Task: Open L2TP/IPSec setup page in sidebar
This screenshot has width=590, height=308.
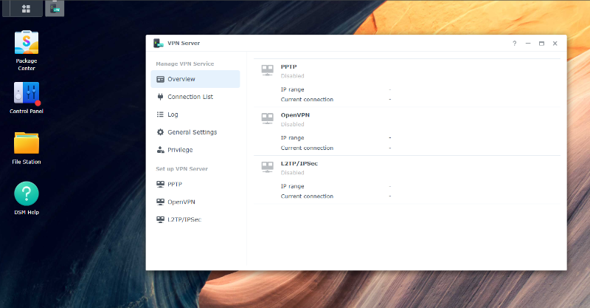Action: [195, 219]
